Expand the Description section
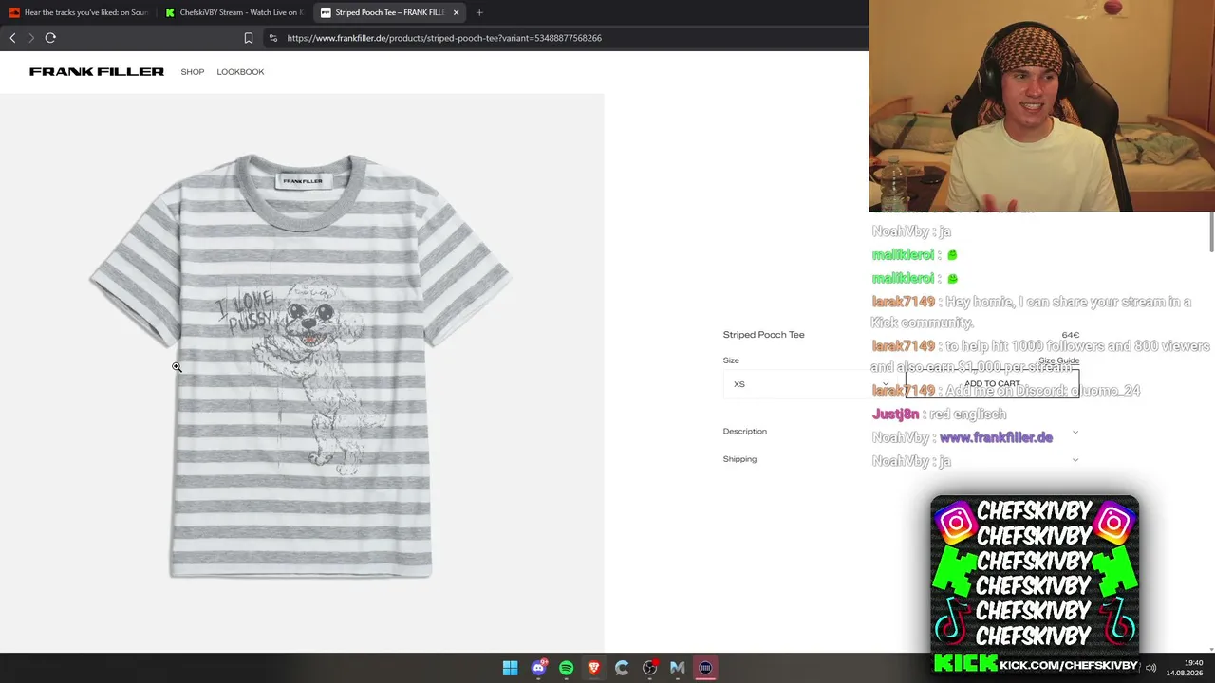The height and width of the screenshot is (683, 1215). pos(901,432)
